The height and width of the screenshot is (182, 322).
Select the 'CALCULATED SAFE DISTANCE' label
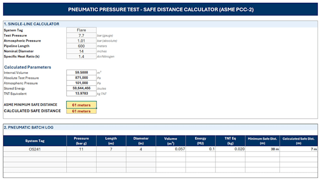pyautogui.click(x=33, y=111)
